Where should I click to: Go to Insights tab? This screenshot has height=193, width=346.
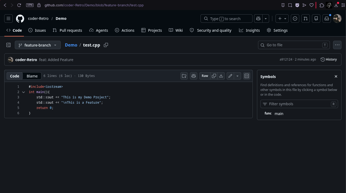point(249,30)
